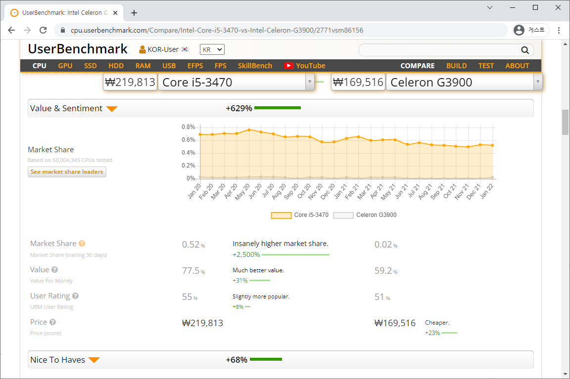This screenshot has height=379, width=570.
Task: Click the UserBenchmark logo
Action: coord(78,49)
